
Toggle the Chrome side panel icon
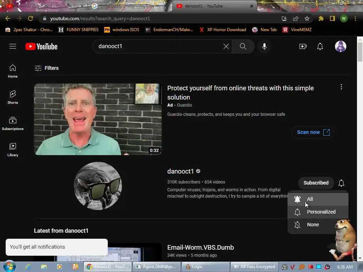333,18
